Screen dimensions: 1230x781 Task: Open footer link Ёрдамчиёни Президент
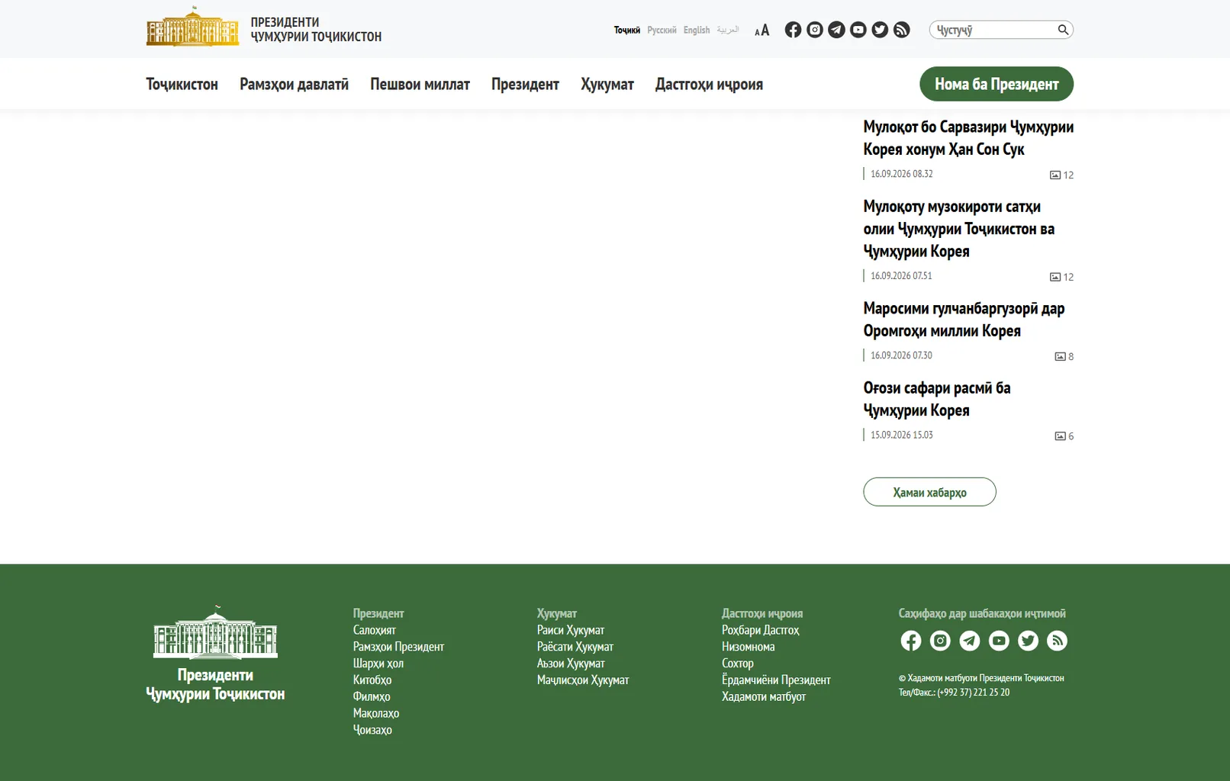776,680
